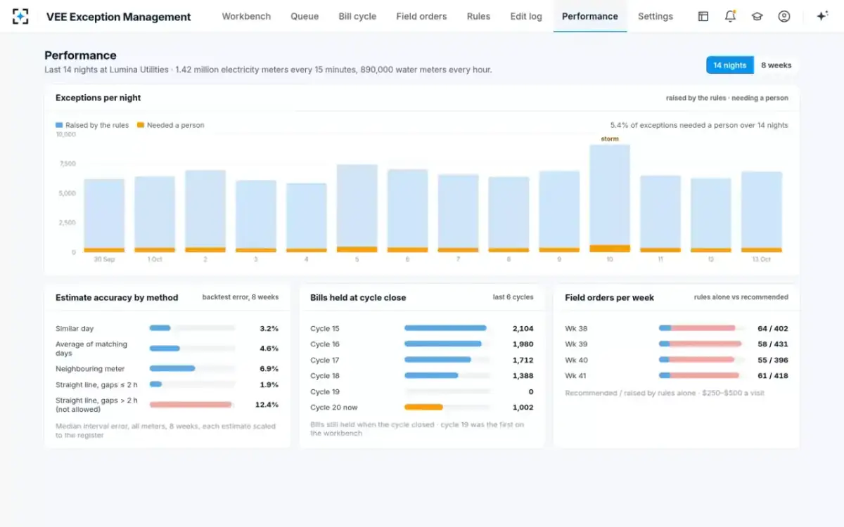Open the graduation cap learning icon
The height and width of the screenshot is (527, 844).
tap(757, 16)
